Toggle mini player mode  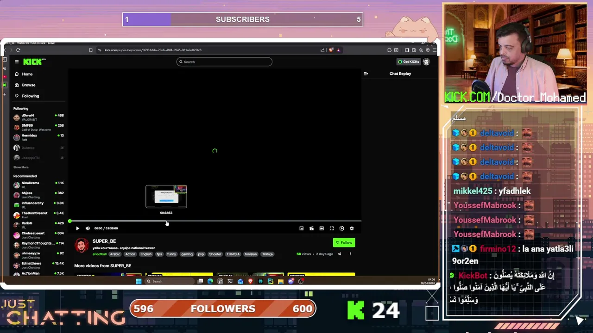tap(311, 228)
